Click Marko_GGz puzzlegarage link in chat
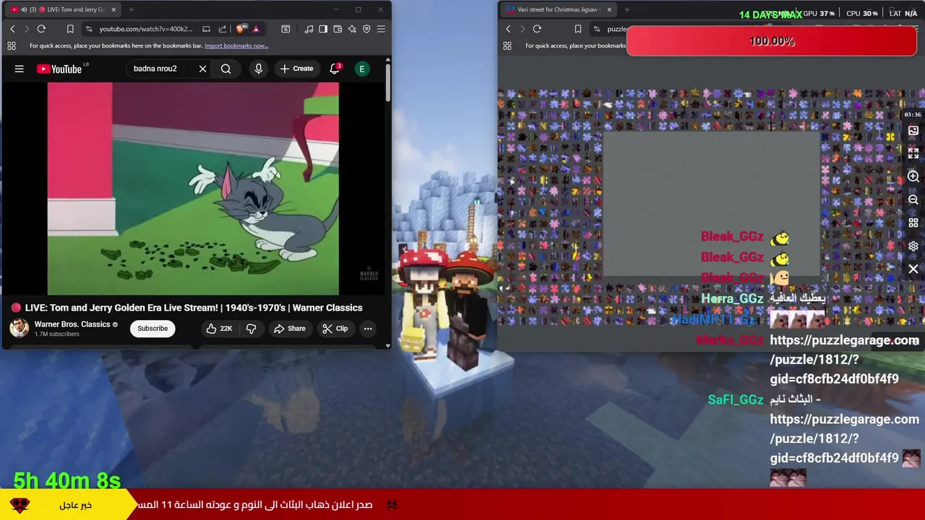Screen dimensions: 925x520 pos(844,360)
